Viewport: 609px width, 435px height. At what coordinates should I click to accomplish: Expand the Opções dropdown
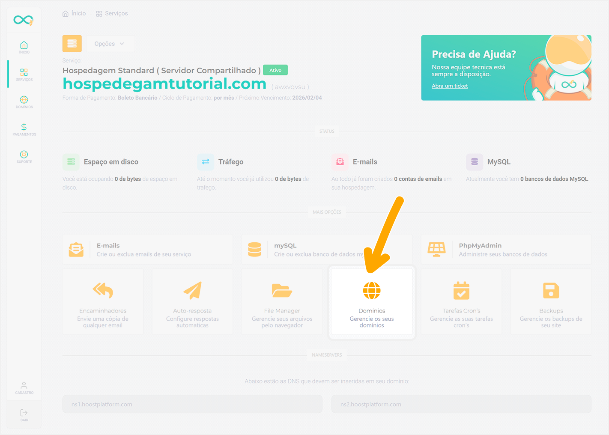(x=110, y=44)
